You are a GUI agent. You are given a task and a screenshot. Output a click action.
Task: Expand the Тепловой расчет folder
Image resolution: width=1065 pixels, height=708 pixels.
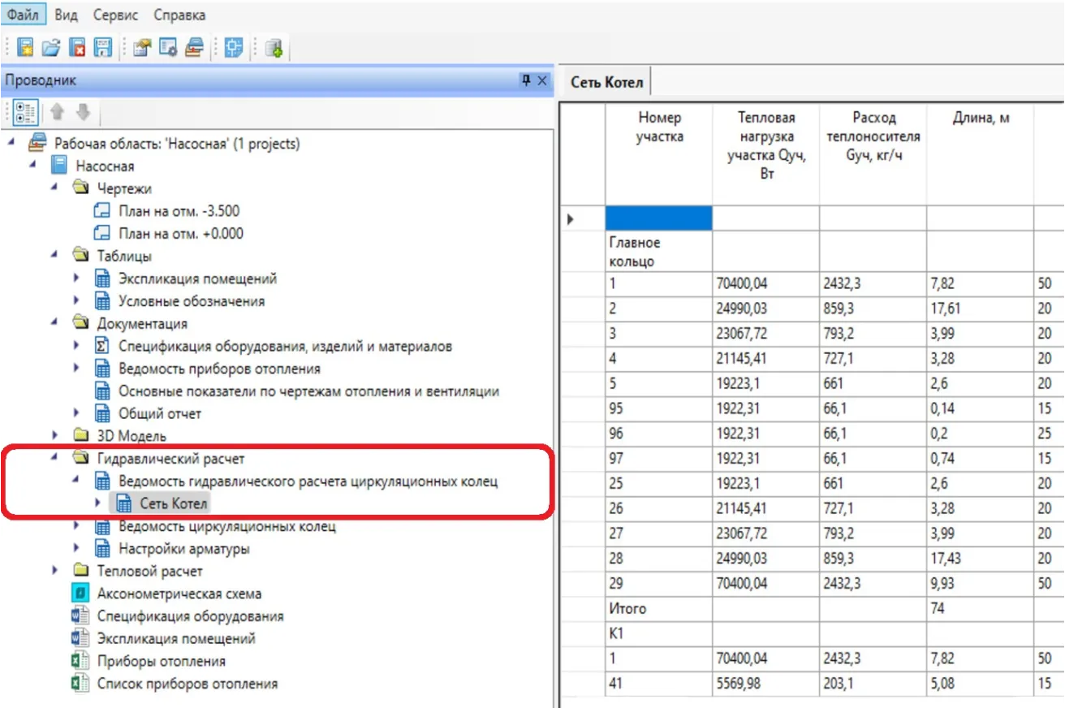[x=54, y=571]
